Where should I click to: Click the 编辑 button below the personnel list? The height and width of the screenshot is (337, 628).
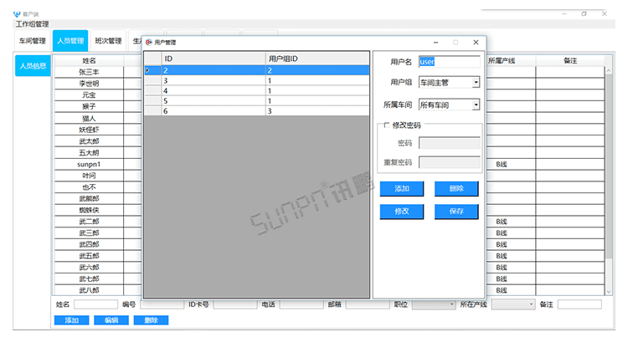111,320
